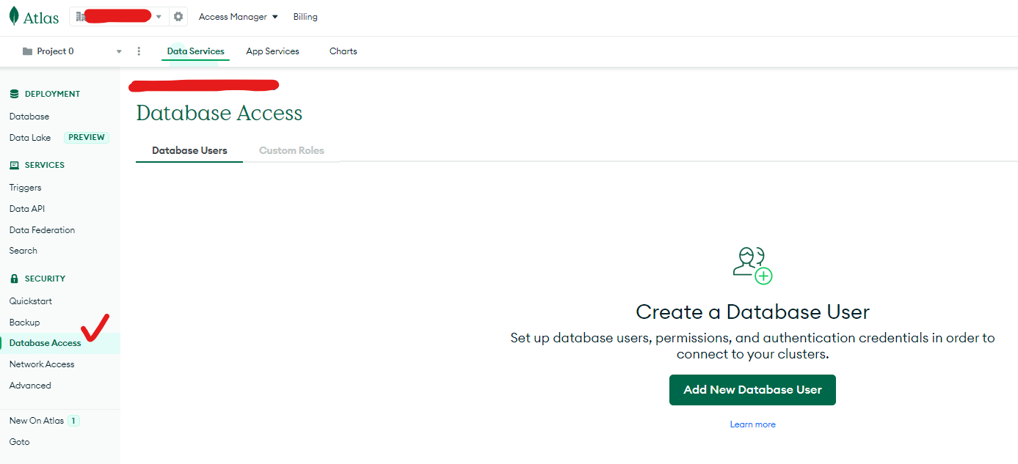The width and height of the screenshot is (1018, 464).
Task: Open Network Access in the sidebar
Action: point(42,364)
